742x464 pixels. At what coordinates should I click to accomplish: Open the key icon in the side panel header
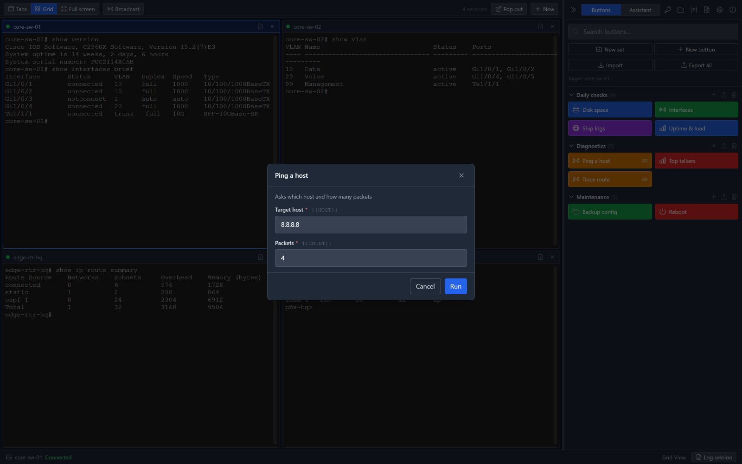[668, 10]
